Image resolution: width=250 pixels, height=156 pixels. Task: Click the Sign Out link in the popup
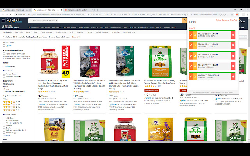233,20
